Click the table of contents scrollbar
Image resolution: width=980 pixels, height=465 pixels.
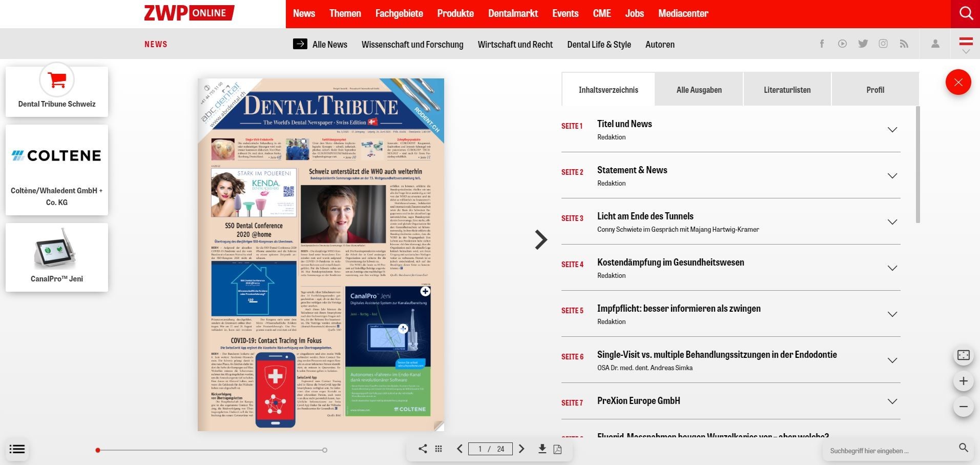[918, 165]
